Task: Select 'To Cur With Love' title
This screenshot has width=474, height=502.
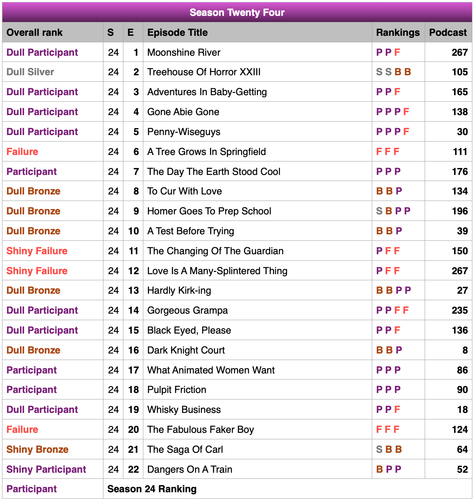Action: click(x=185, y=191)
